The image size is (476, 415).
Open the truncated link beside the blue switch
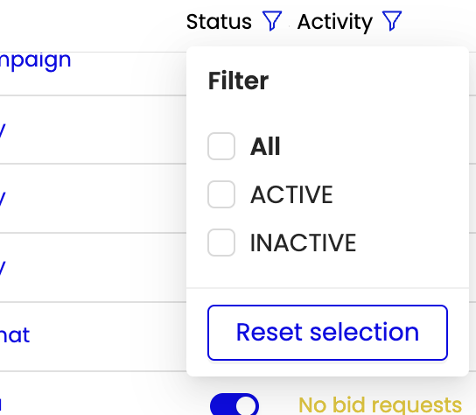(1, 404)
